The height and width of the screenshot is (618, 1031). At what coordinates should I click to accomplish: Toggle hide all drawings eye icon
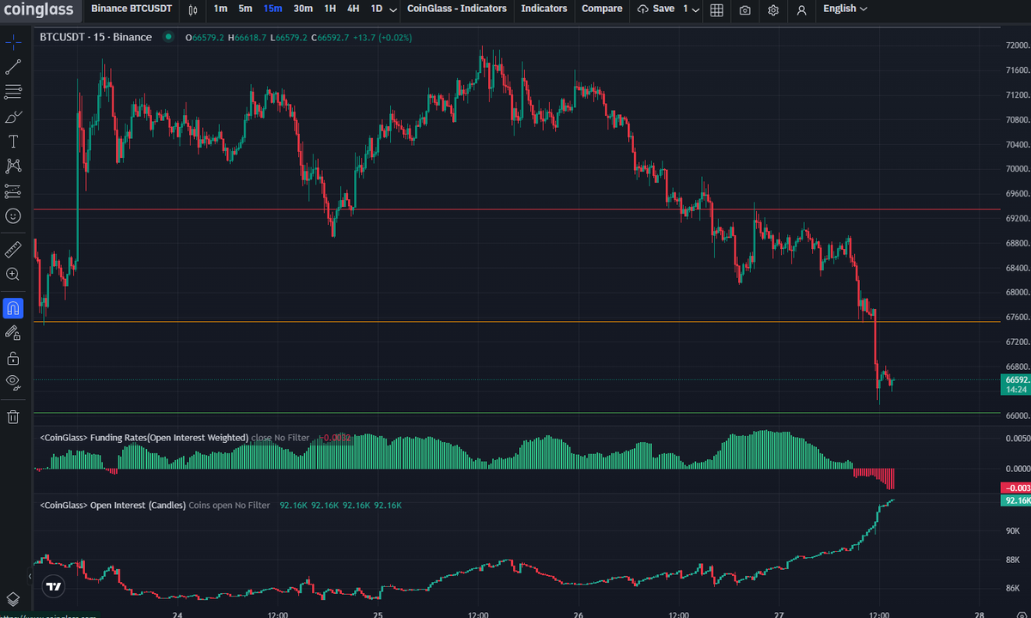click(x=13, y=382)
